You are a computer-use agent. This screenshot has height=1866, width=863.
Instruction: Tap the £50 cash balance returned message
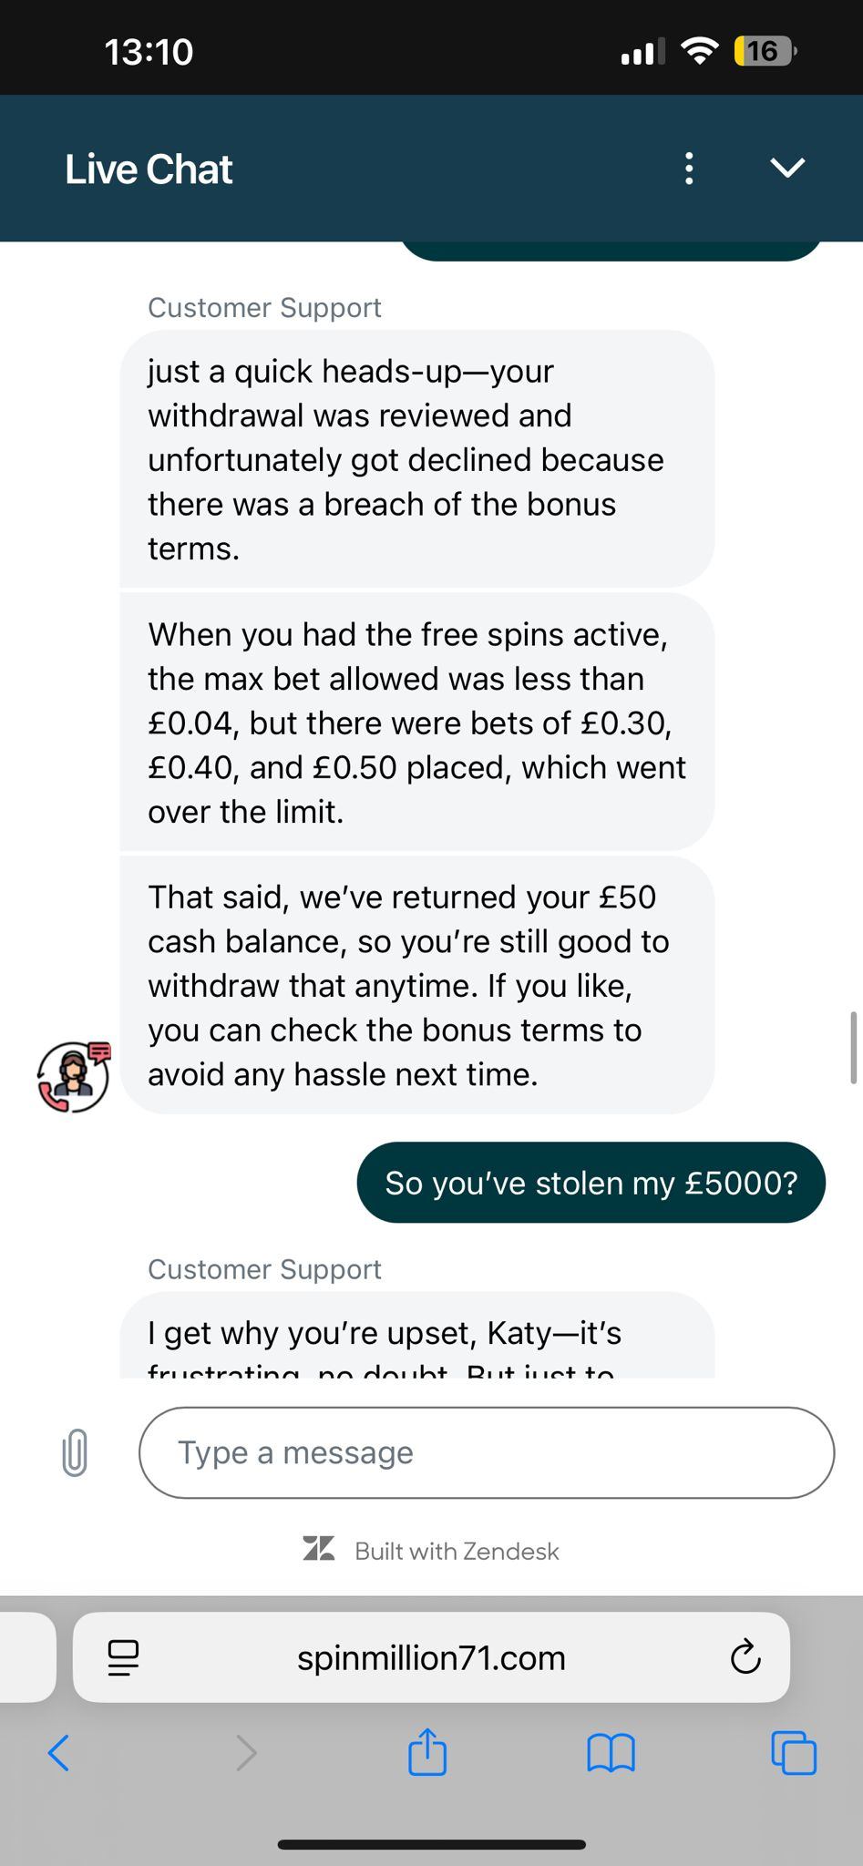click(x=416, y=985)
